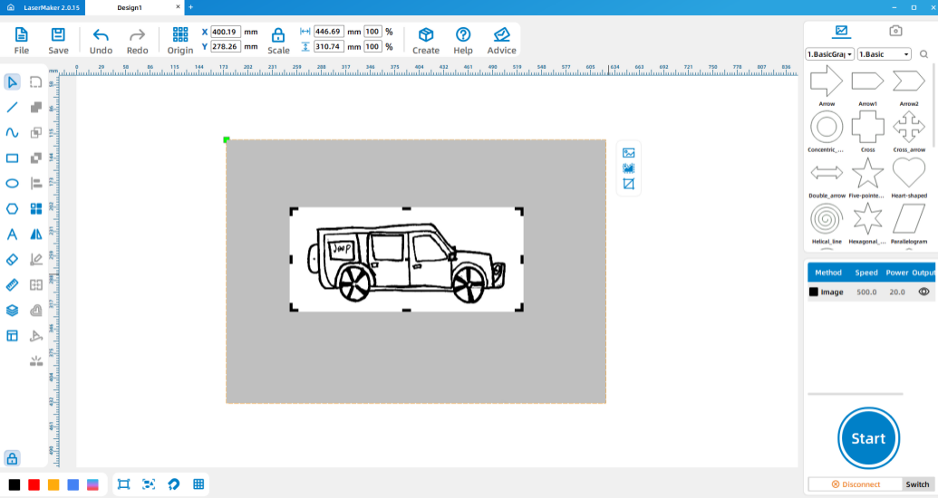Select the ellipse drawing tool
Screen dimensions: 938x498
pos(12,184)
